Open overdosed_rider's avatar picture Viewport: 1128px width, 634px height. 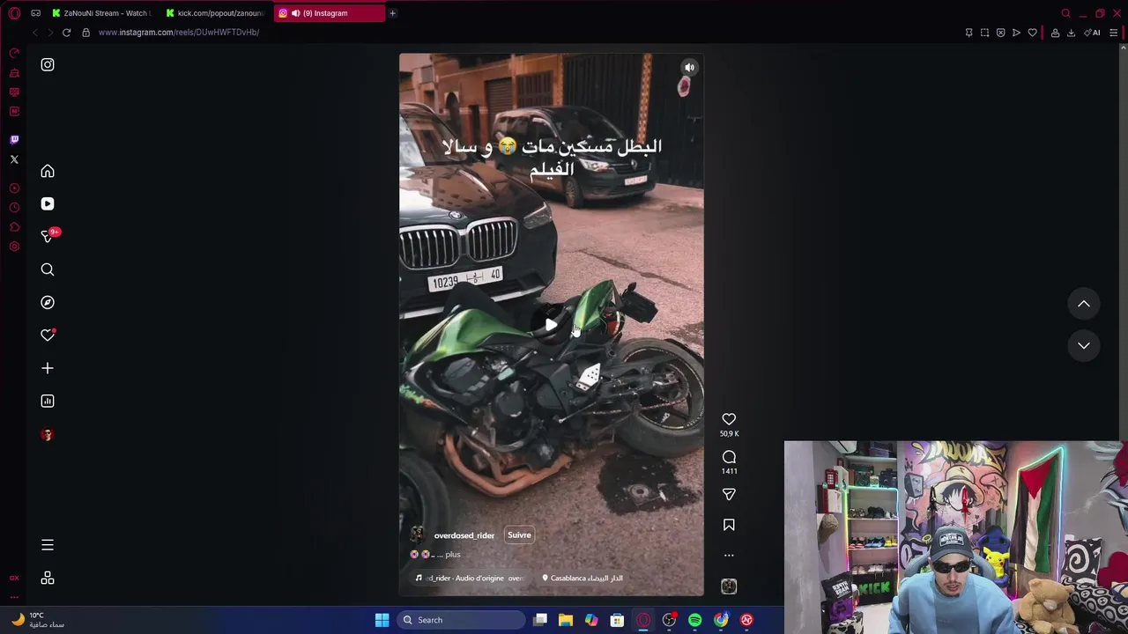tap(418, 534)
